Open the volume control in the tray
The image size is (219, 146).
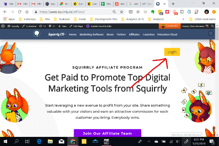pyautogui.click(x=178, y=142)
